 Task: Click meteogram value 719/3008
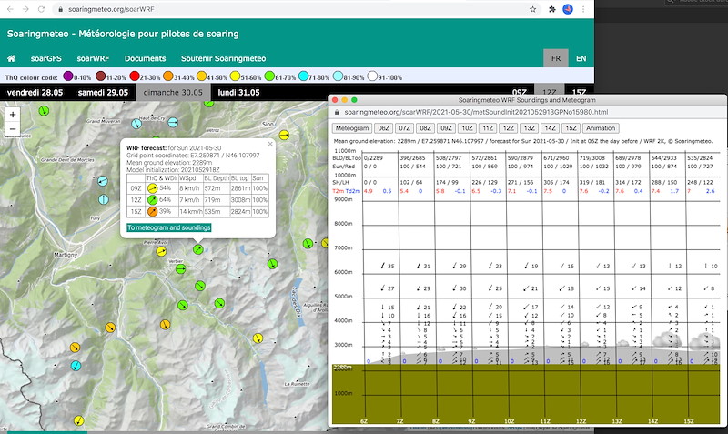(591, 158)
